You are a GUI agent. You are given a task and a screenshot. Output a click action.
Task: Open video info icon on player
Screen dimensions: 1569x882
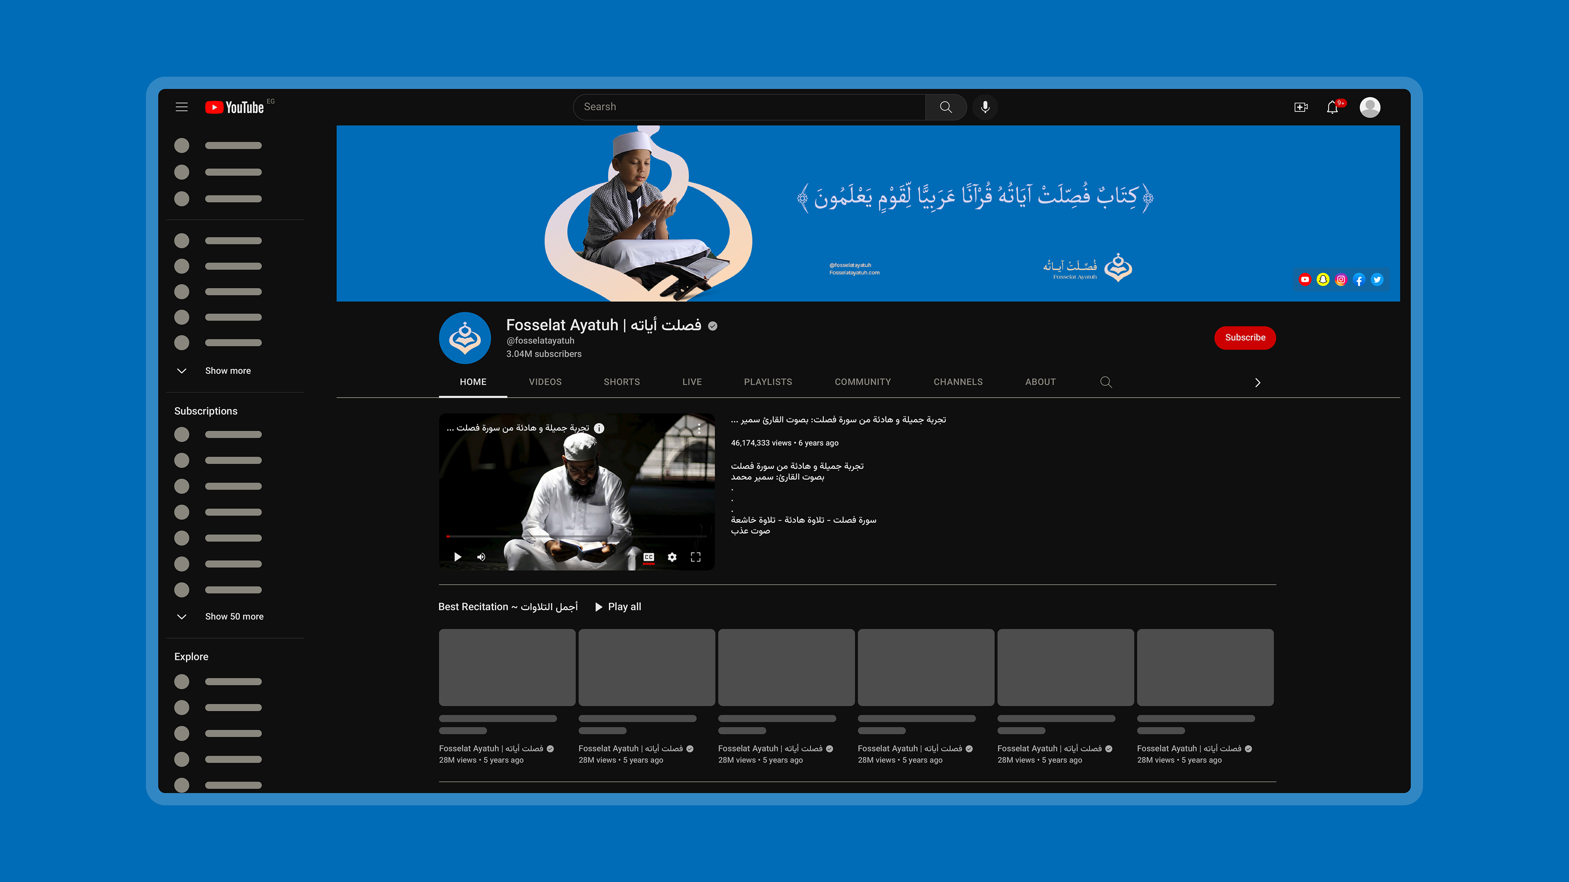(x=599, y=428)
